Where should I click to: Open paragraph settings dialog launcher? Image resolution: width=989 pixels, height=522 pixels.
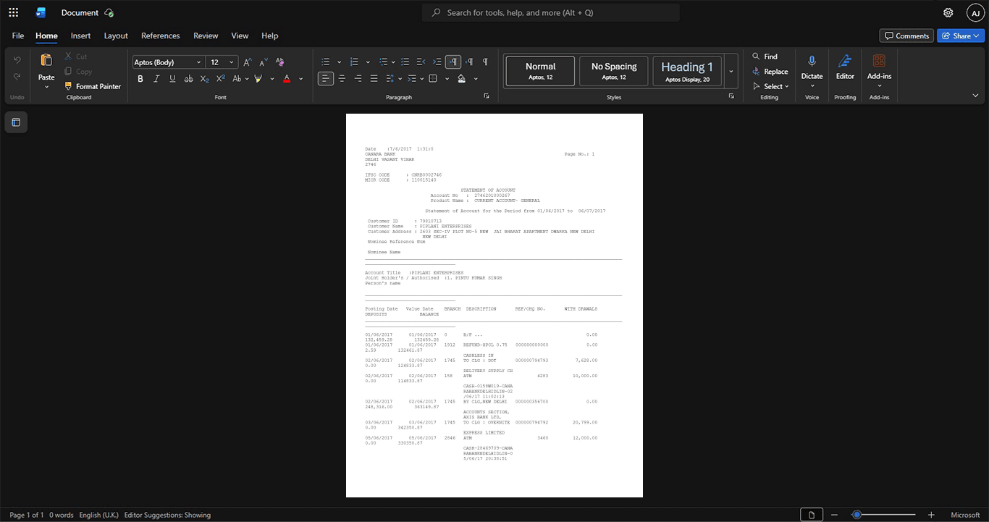(487, 96)
